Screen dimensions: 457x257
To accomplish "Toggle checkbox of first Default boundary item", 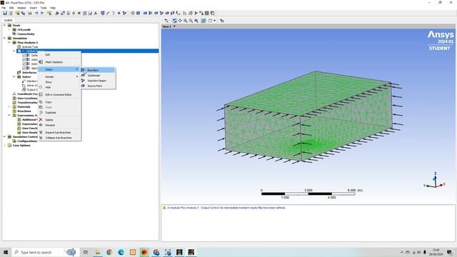I will click(24, 55).
